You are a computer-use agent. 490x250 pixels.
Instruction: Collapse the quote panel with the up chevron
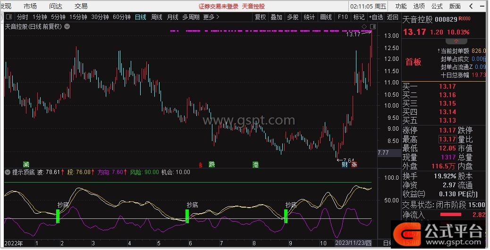coord(456,41)
